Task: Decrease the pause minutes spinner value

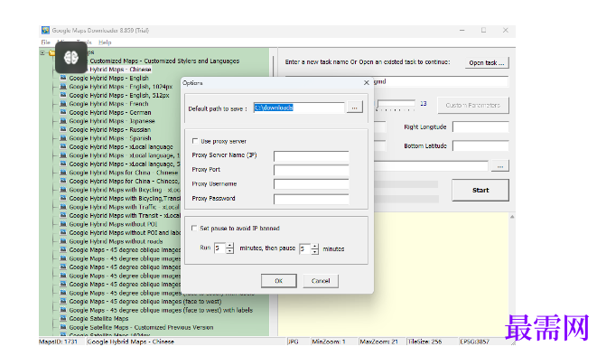Action: 315,251
